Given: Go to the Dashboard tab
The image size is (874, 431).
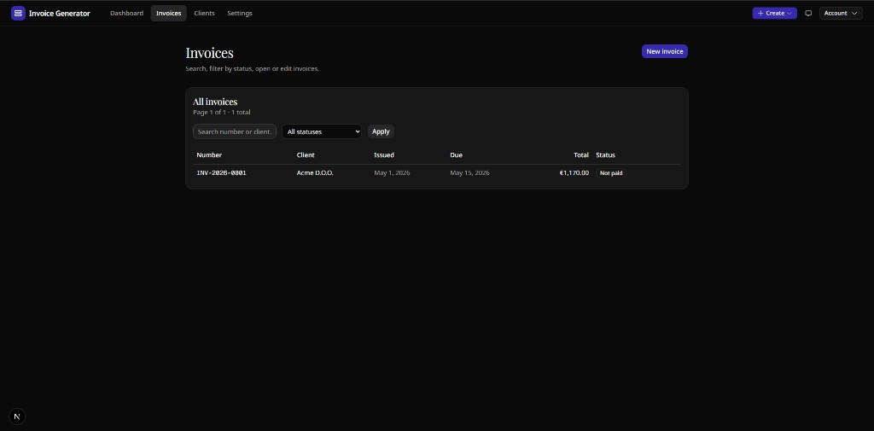Looking at the screenshot, I should [126, 14].
